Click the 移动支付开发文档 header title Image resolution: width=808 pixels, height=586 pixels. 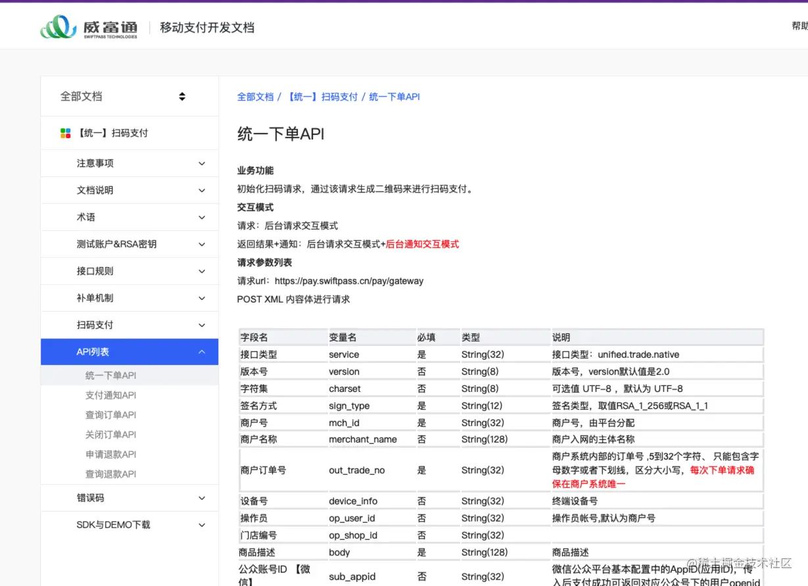click(x=207, y=28)
